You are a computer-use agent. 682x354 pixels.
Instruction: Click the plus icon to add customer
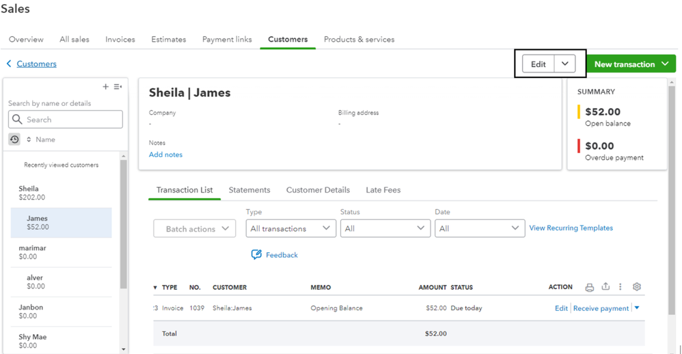click(105, 87)
